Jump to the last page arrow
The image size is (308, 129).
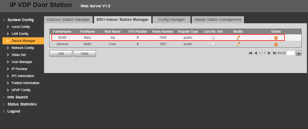[274, 53]
